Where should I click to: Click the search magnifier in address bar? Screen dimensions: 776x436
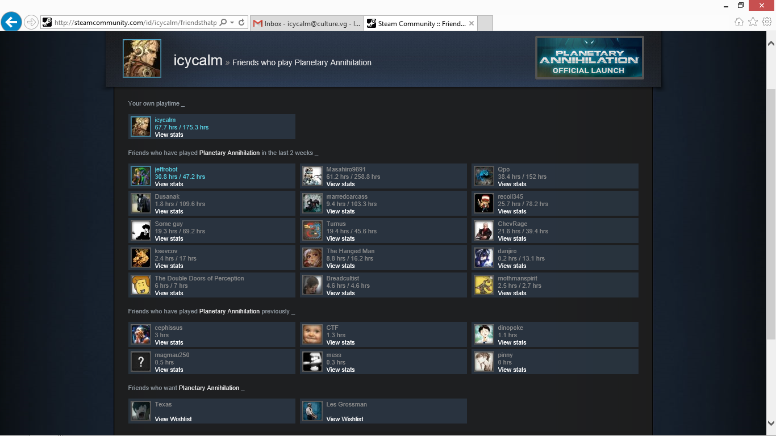[x=223, y=23]
